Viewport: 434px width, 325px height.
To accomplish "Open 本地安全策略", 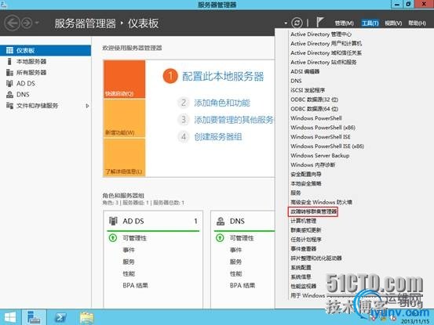I will [x=306, y=183].
